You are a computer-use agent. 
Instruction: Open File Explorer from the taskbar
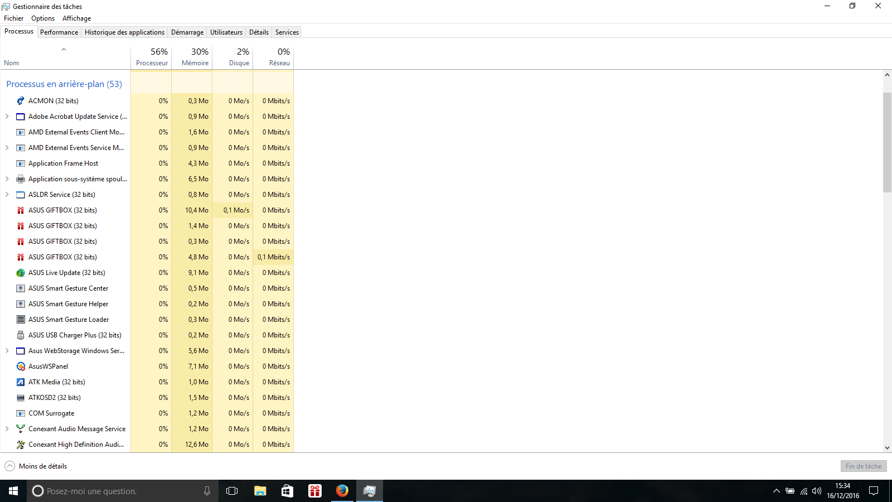[260, 491]
